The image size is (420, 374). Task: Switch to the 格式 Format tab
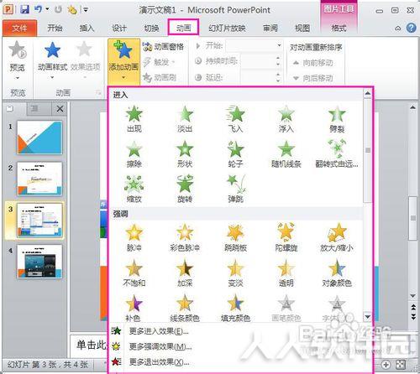(x=339, y=29)
